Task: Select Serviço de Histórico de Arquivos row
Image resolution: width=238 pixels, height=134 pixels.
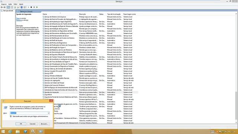Action: click(90, 17)
